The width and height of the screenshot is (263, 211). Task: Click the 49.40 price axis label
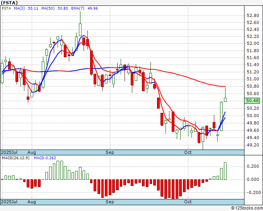(x=253, y=138)
